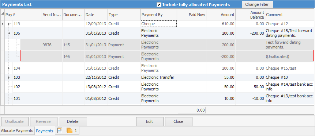Click comment Cheque #15,test in row 104
Screen dimensions: 315x136
(281, 68)
